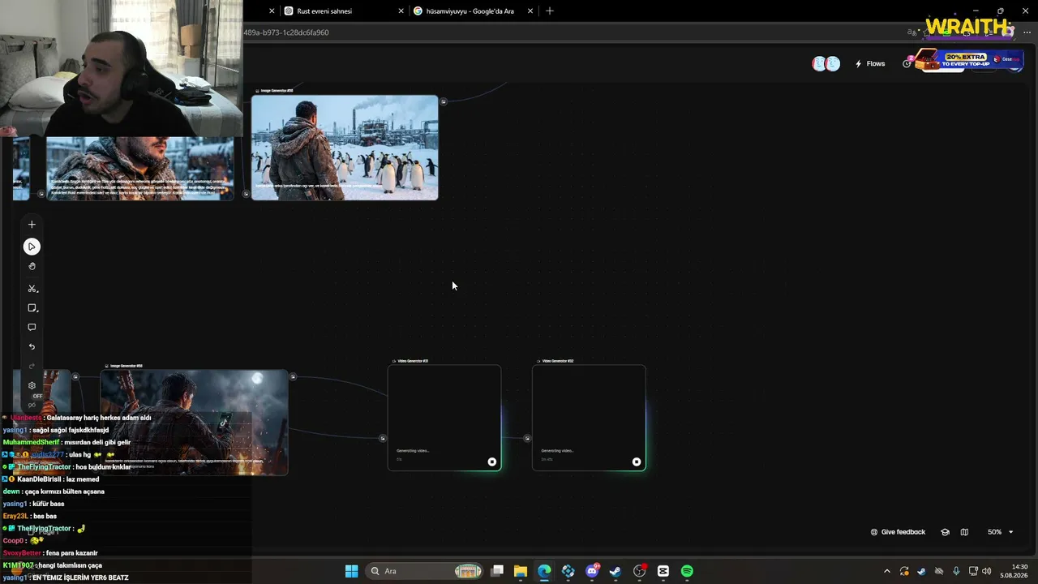Select the bearded man close-up image
The height and width of the screenshot is (584, 1038).
click(139, 168)
